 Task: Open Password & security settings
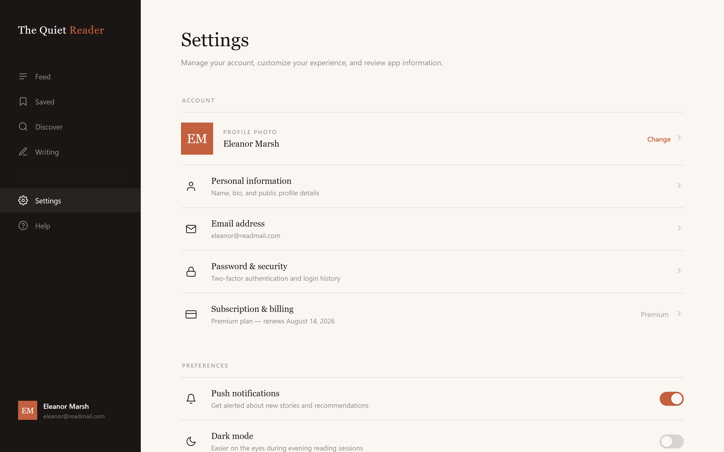pos(432,272)
